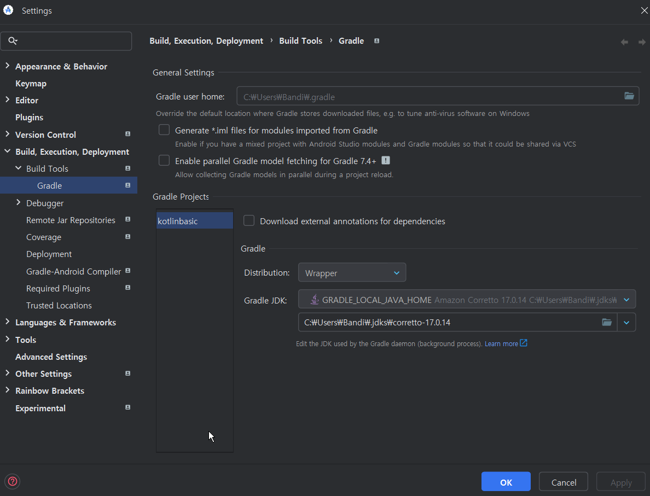Go back with the left arrow
The image size is (650, 496).
pyautogui.click(x=624, y=42)
